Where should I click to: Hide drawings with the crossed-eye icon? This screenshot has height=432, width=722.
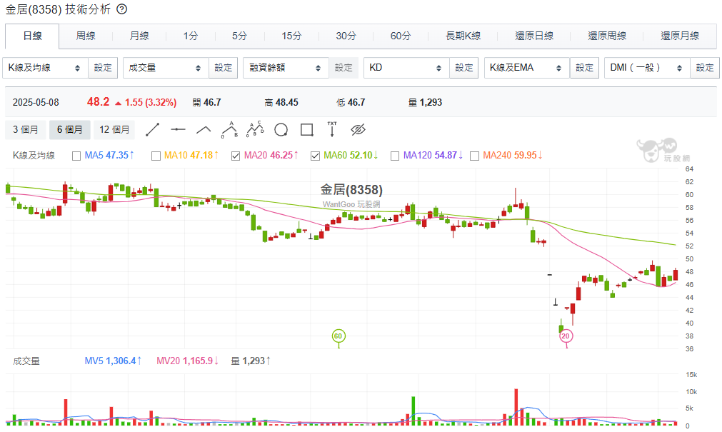[358, 129]
